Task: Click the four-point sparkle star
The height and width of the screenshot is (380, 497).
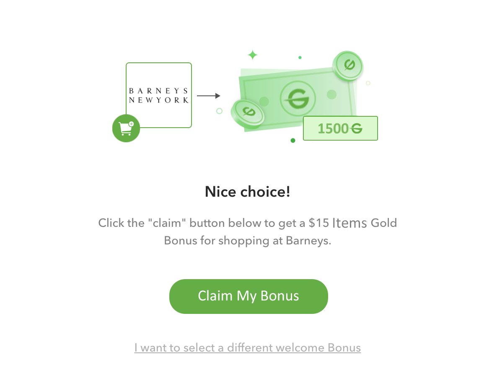Action: [x=253, y=55]
